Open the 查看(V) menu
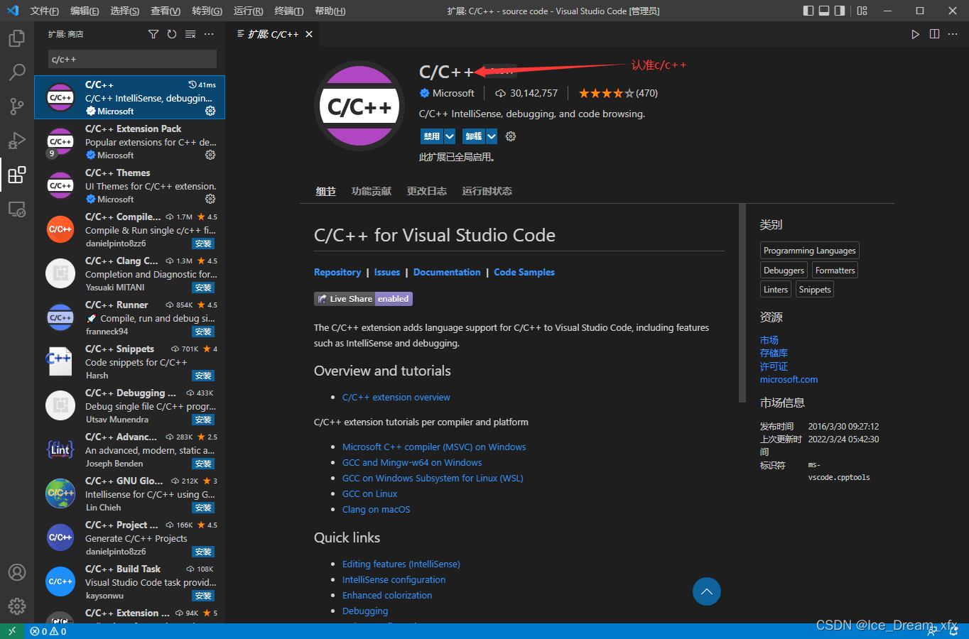969x639 pixels. pos(166,11)
